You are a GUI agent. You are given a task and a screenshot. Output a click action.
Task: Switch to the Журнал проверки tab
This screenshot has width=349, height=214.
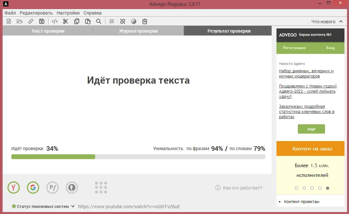(138, 31)
